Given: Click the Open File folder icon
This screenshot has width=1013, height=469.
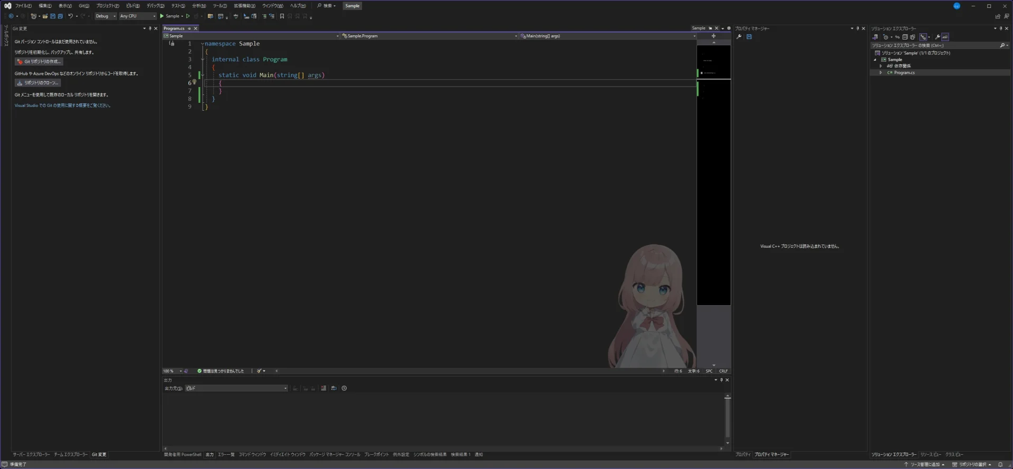Looking at the screenshot, I should 45,16.
